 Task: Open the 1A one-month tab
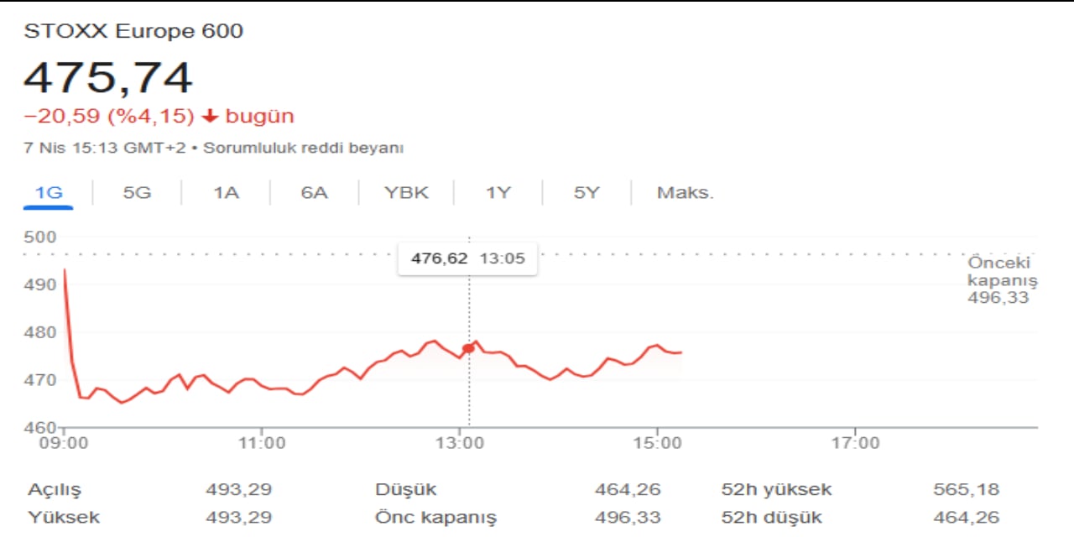point(226,193)
